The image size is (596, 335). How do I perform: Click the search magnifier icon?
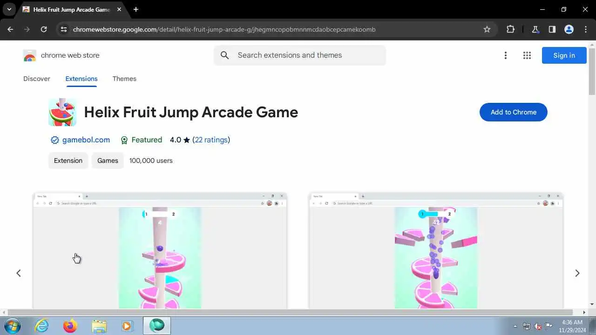click(x=225, y=55)
